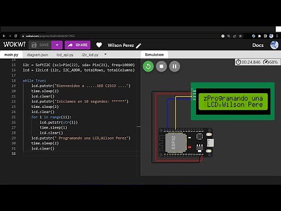
Task: Click the browser address bar URL
Action: click(50, 36)
